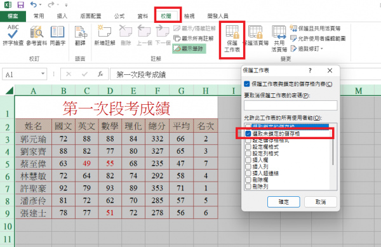Image resolution: width=381 pixels, height=247 pixels.
Task: Run the 拼字檢查 spell check
Action: point(13,36)
